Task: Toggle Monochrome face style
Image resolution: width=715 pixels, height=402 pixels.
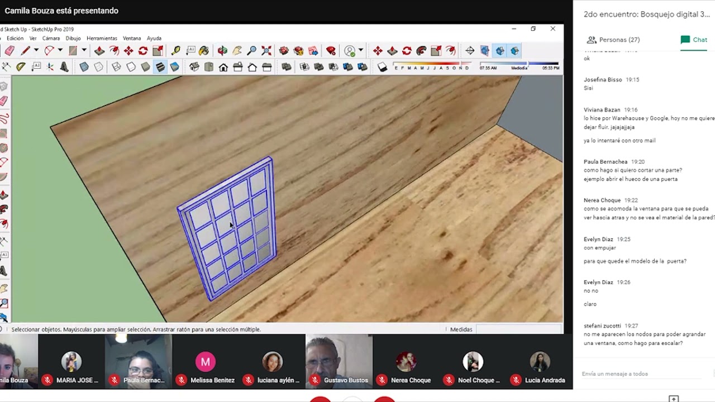Action: [174, 67]
